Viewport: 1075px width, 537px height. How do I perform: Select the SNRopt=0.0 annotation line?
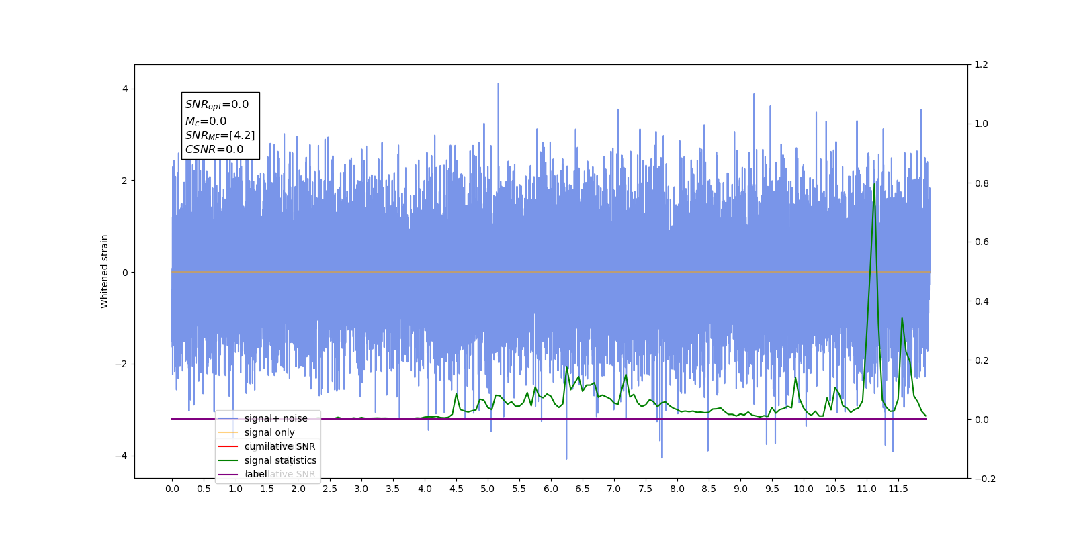[x=217, y=105]
